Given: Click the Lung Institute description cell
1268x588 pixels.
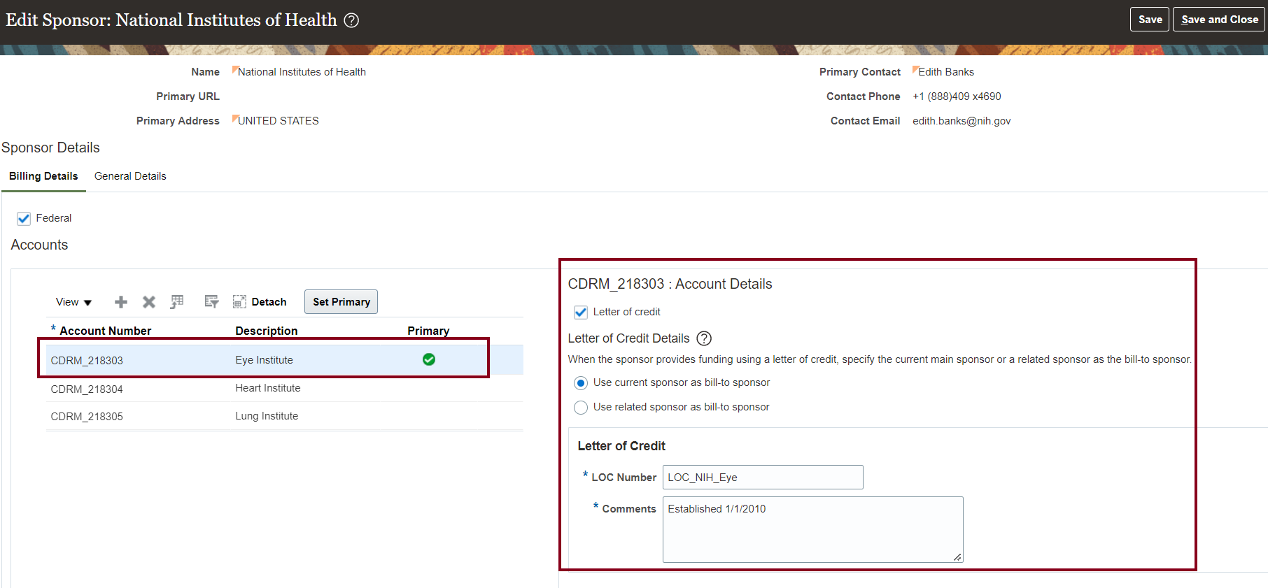Looking at the screenshot, I should point(267,416).
